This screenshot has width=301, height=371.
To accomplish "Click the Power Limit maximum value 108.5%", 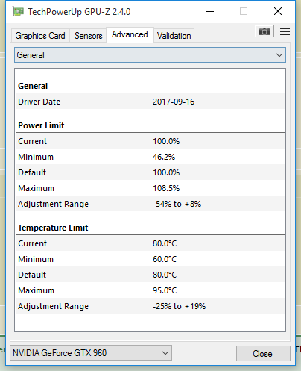I will pos(166,188).
